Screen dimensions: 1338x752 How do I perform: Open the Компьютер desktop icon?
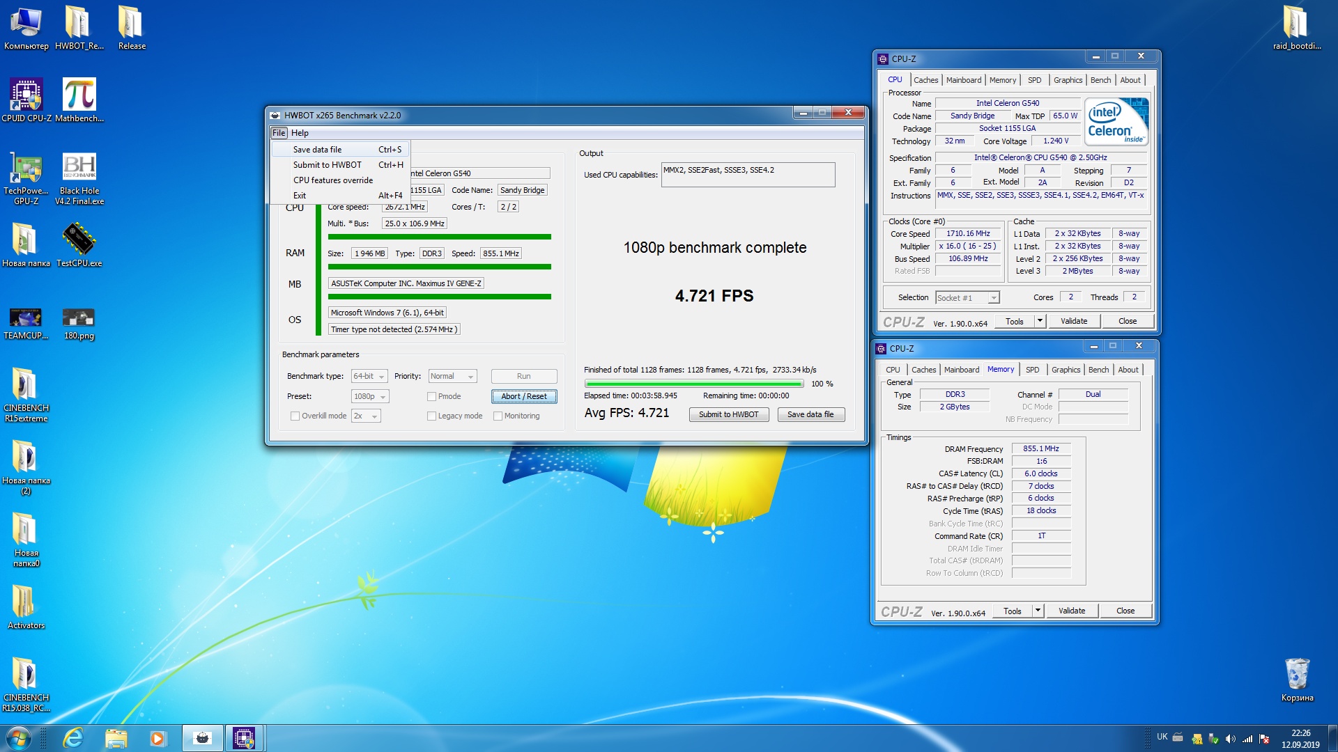(x=26, y=29)
